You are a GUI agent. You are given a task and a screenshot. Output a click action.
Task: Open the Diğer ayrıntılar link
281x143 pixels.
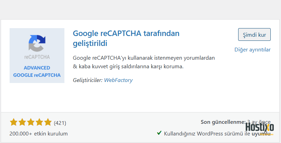coord(253,50)
